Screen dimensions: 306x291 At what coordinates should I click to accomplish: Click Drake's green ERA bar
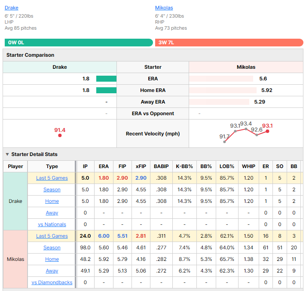[106, 79]
